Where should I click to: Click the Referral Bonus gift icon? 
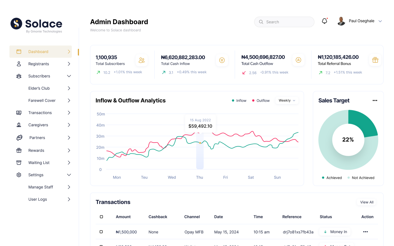375,60
